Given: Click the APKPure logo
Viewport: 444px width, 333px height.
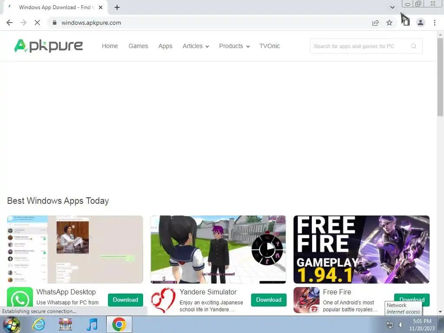Looking at the screenshot, I should pos(49,46).
